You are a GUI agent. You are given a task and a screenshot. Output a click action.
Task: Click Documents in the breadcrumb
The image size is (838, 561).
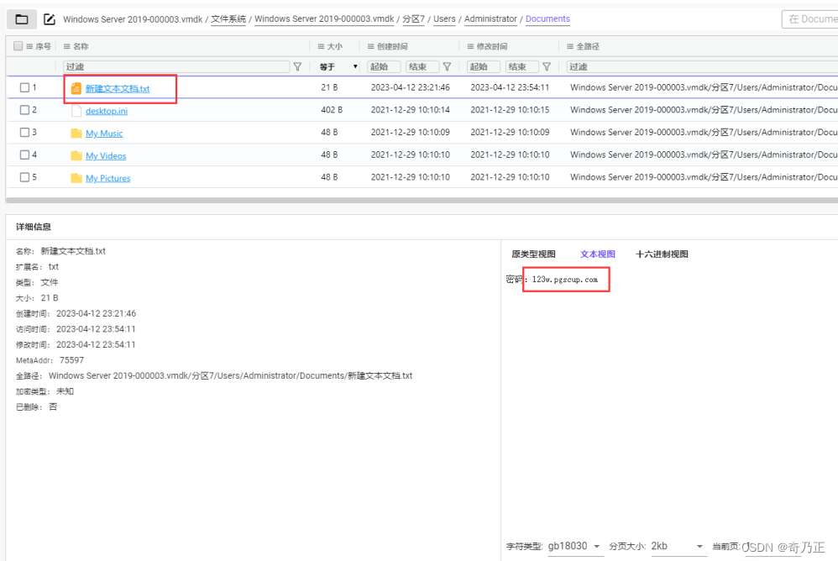tap(547, 19)
